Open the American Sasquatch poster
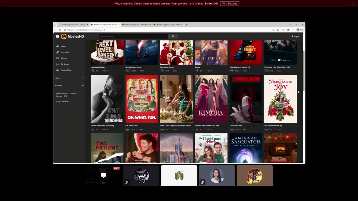Screen dimensions: 358x201 [246, 148]
